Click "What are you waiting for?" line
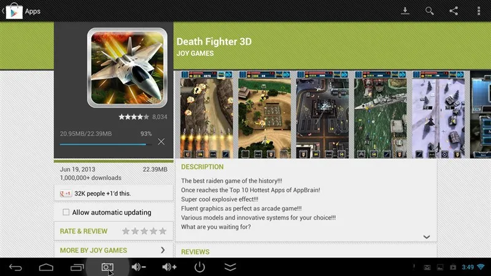The width and height of the screenshot is (491, 276). click(x=216, y=227)
